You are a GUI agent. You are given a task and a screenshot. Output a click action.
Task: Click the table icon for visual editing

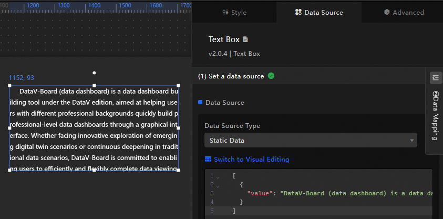coord(208,160)
